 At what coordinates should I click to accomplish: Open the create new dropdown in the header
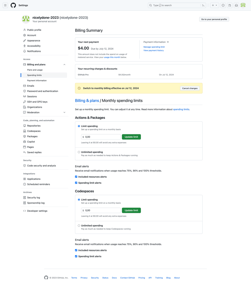(x=214, y=5)
